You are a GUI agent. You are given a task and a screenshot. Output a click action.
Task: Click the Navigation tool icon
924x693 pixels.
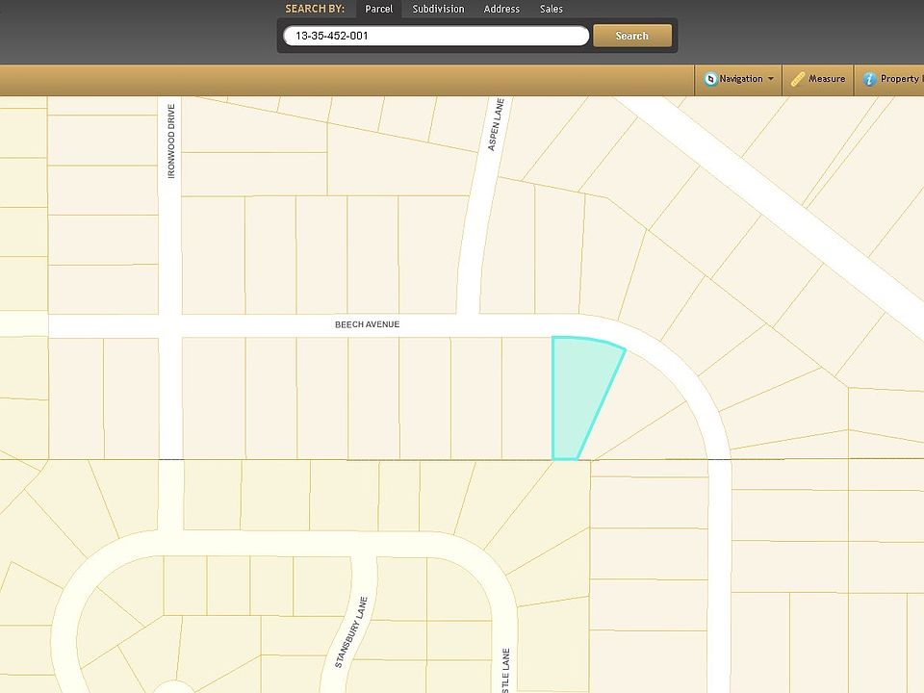point(710,79)
